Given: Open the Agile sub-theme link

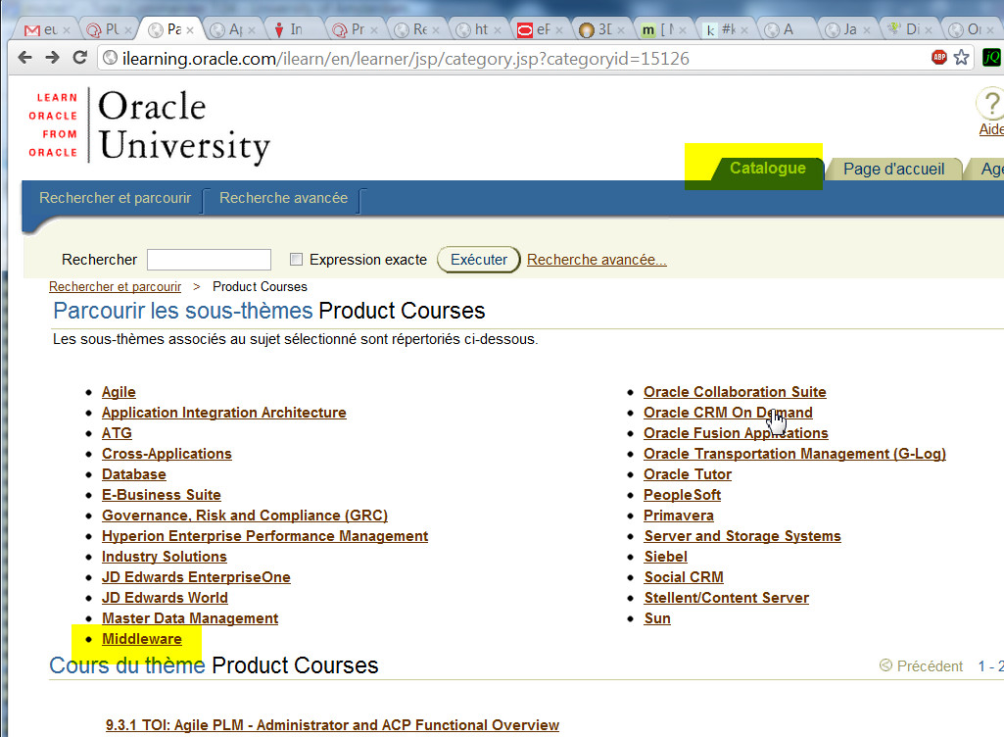Looking at the screenshot, I should [119, 392].
